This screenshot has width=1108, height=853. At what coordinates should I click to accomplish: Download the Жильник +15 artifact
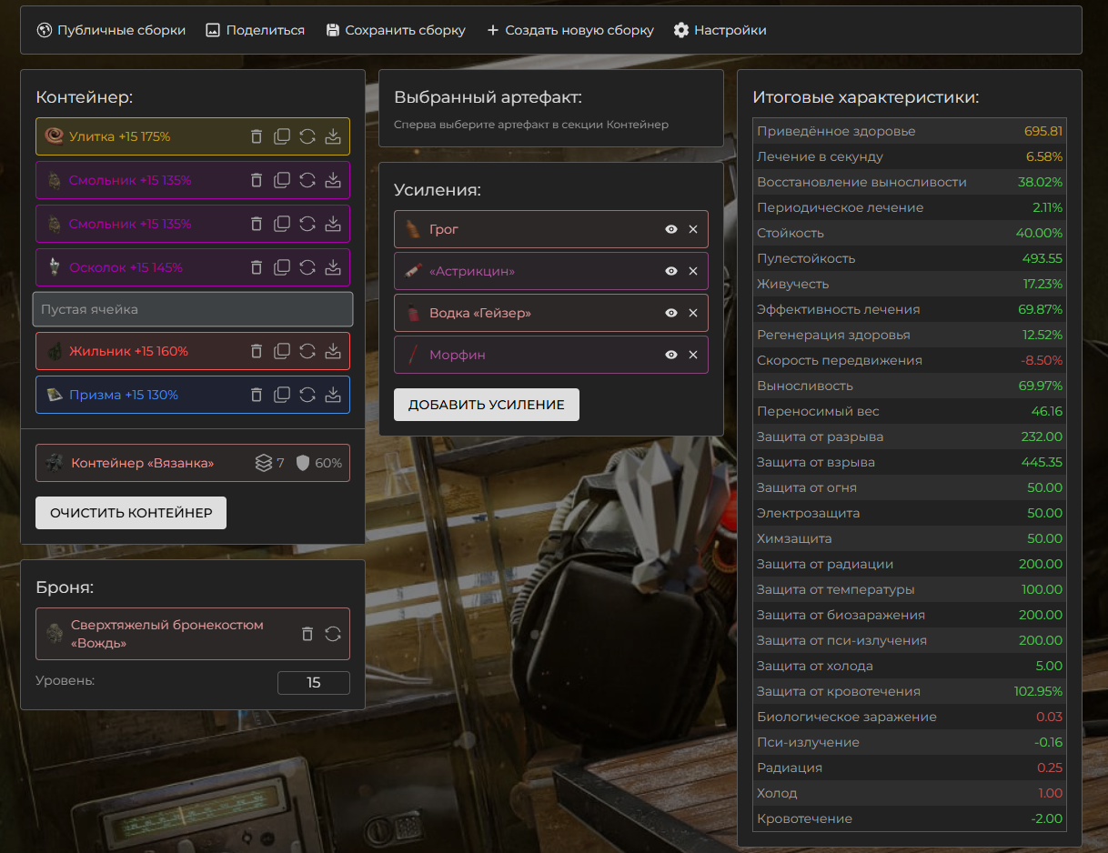[333, 351]
